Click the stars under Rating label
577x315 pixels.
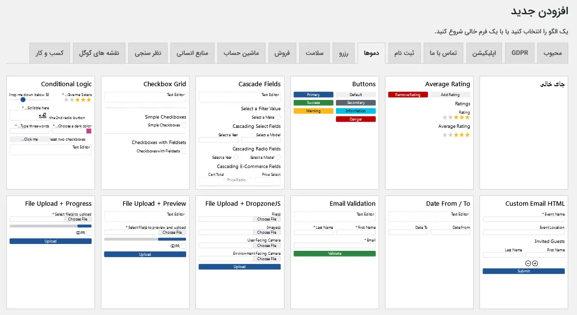pyautogui.click(x=457, y=118)
